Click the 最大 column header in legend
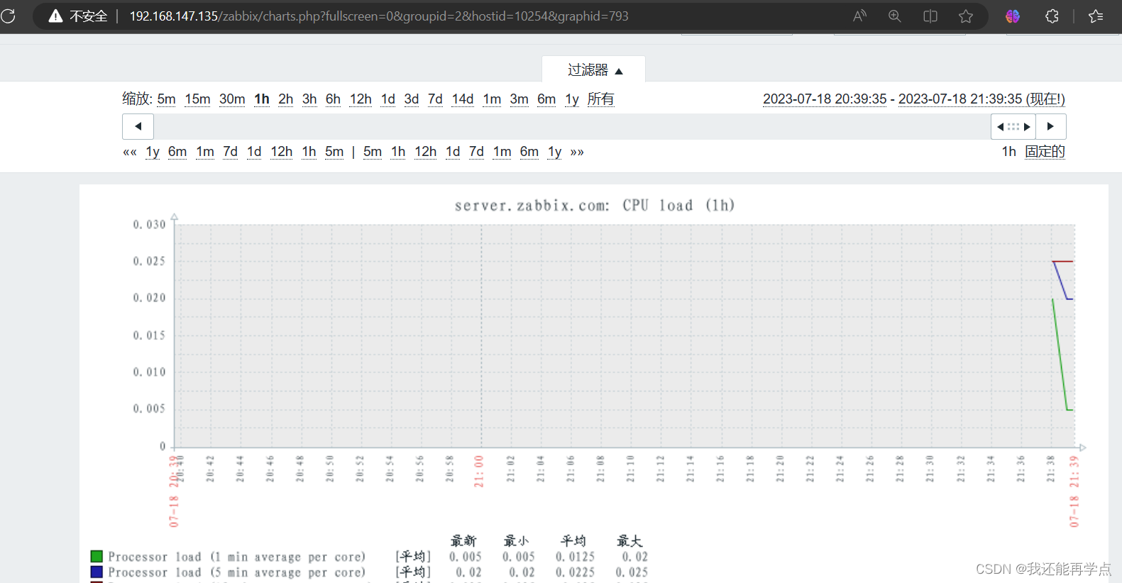This screenshot has height=583, width=1122. coord(629,541)
